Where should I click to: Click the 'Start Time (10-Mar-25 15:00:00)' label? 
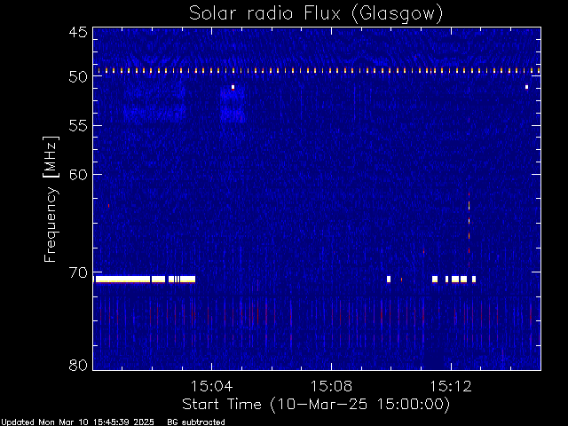316,405
